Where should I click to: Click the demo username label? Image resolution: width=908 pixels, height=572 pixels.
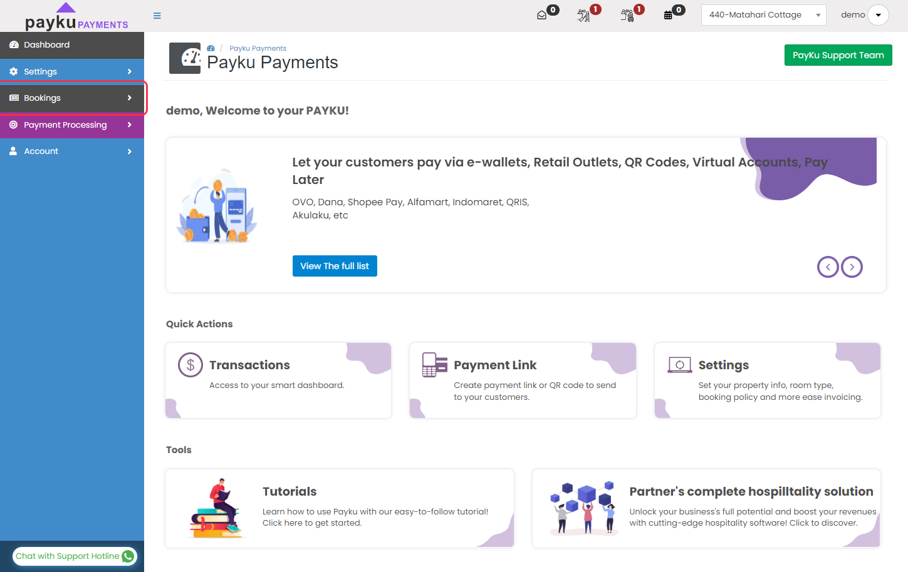coord(853,15)
